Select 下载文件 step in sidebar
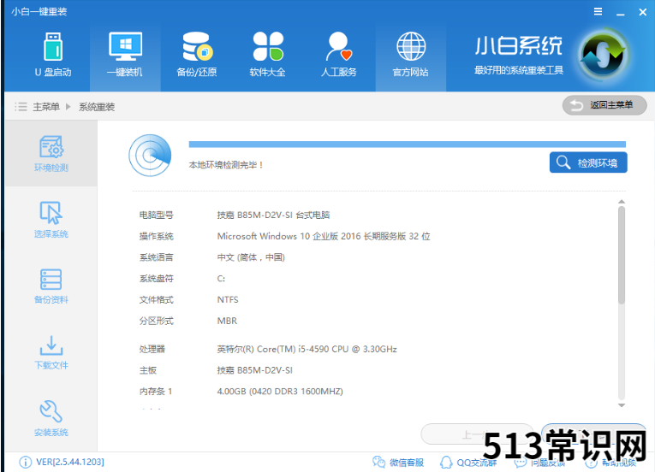Screen dimensions: 655x472 coord(51,352)
